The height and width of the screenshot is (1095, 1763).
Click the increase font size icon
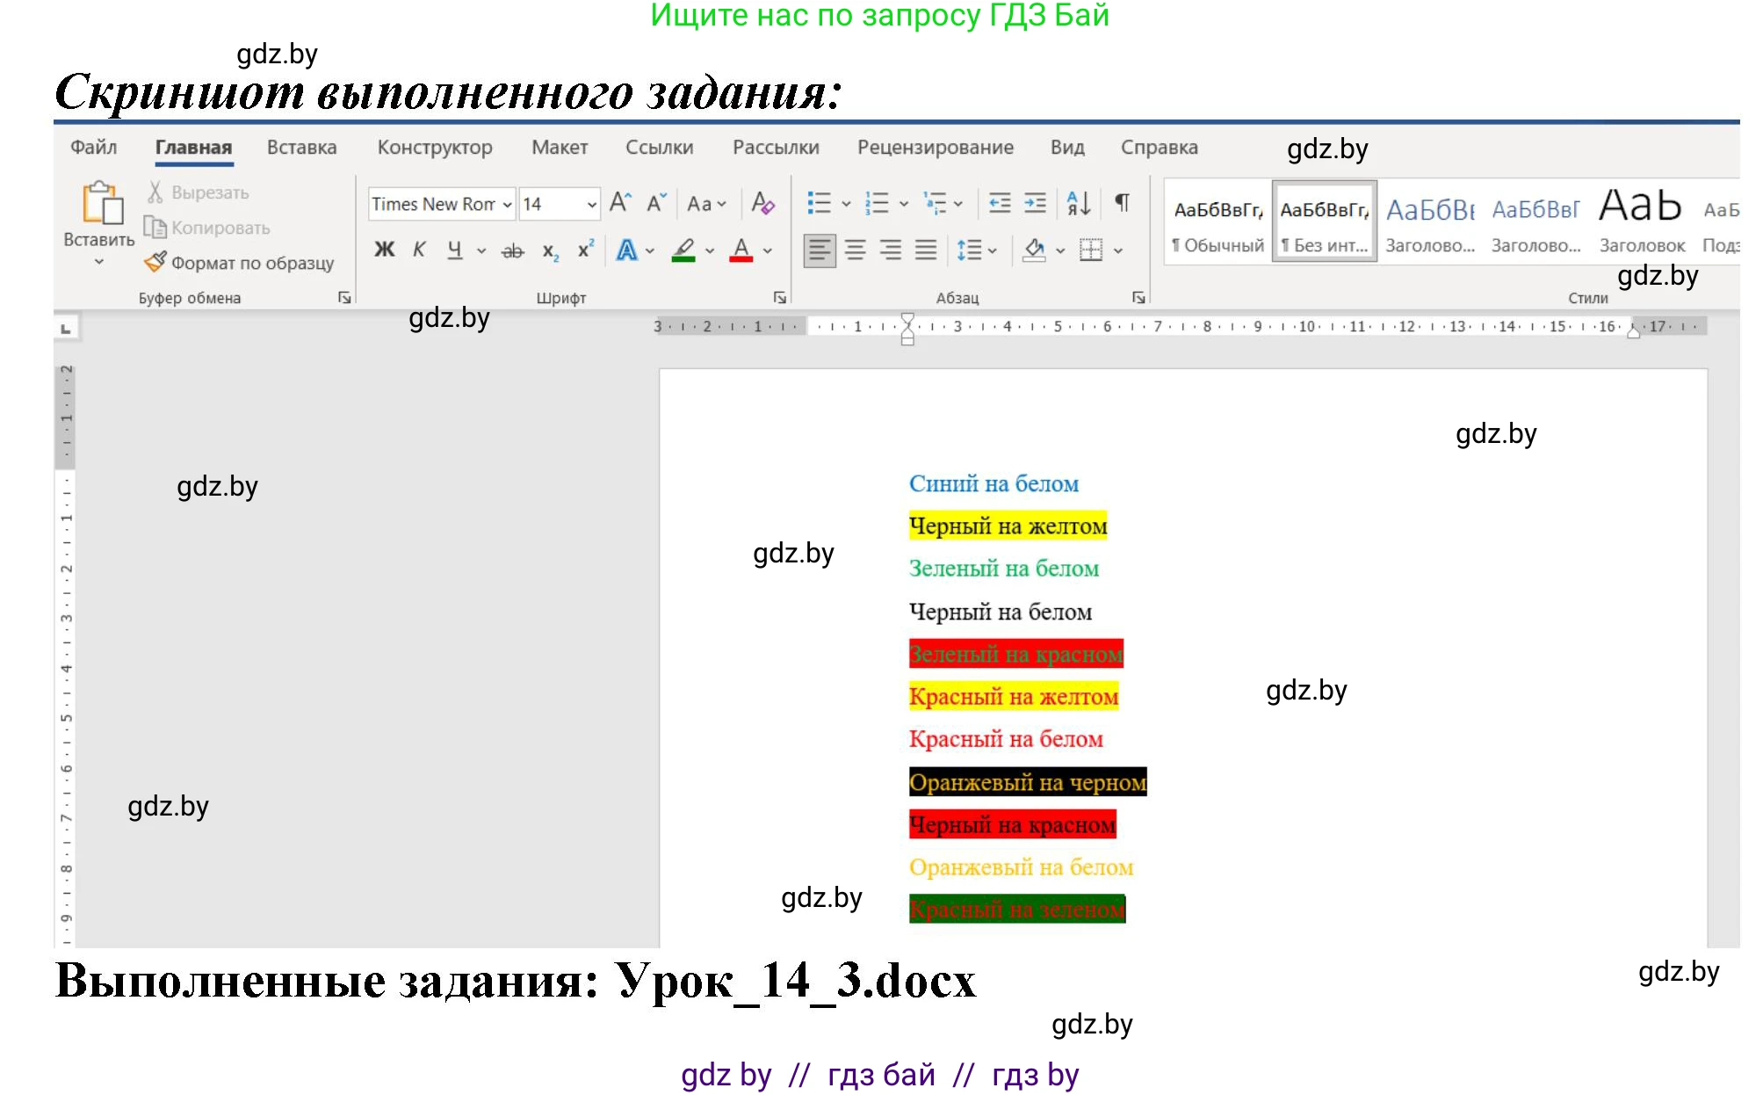click(620, 203)
